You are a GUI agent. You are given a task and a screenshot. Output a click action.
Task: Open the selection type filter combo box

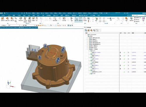pos(14,25)
